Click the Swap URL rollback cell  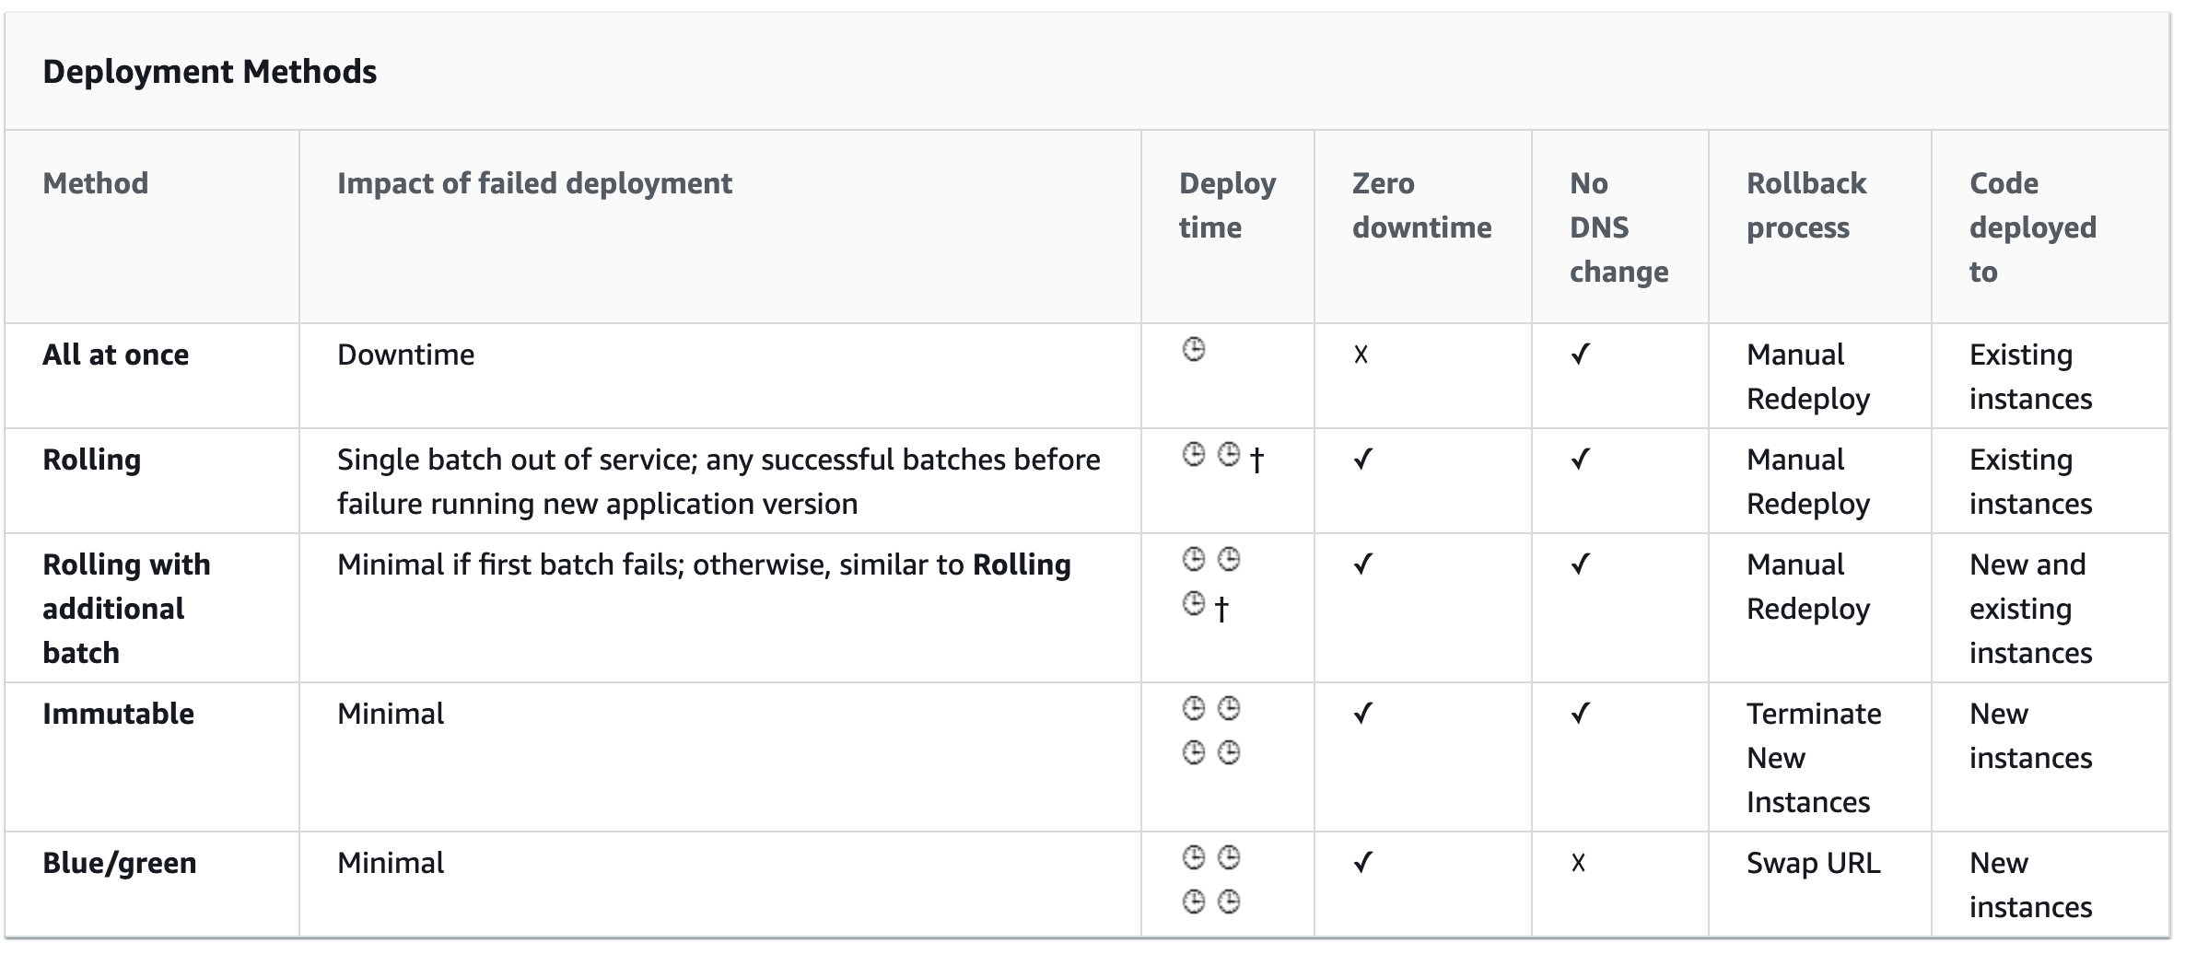[x=1813, y=863]
